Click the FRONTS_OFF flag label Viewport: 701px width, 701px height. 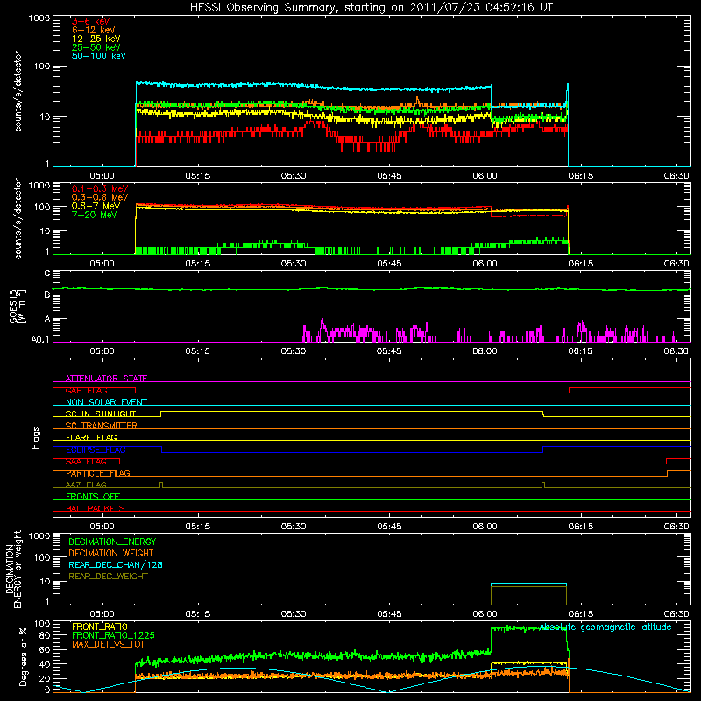[93, 497]
